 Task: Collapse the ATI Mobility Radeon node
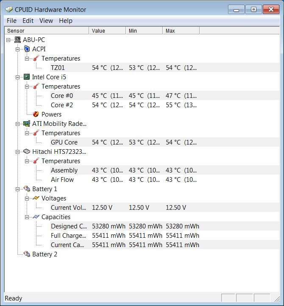(x=17, y=124)
